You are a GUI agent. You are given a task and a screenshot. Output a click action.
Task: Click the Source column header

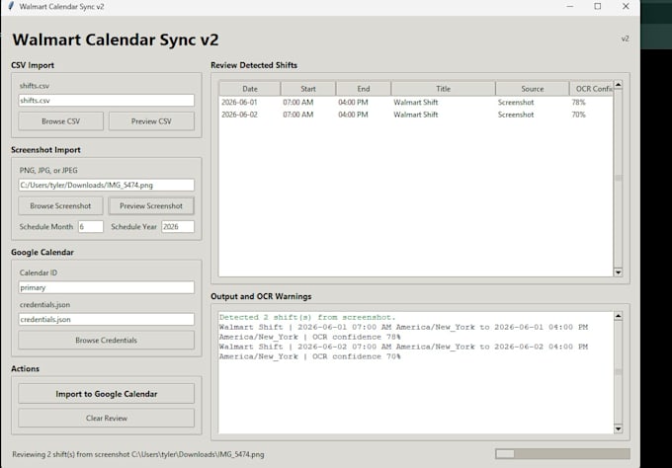[x=533, y=89]
